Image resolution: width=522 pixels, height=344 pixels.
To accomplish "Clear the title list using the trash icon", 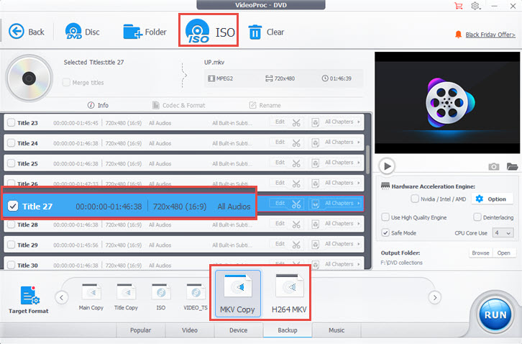I will click(266, 32).
